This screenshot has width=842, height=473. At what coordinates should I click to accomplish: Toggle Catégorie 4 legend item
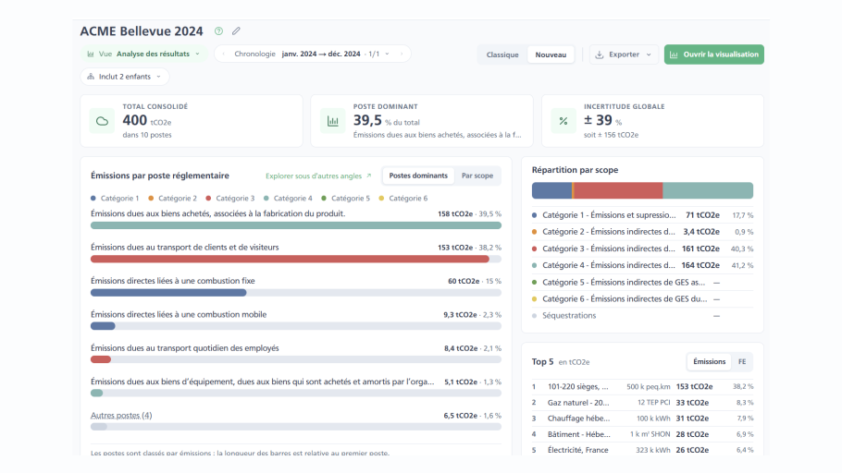(x=288, y=199)
